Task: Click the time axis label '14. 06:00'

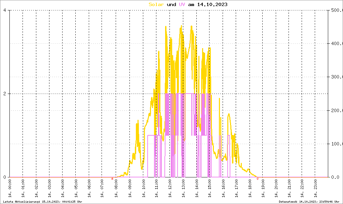Action: coord(89,189)
